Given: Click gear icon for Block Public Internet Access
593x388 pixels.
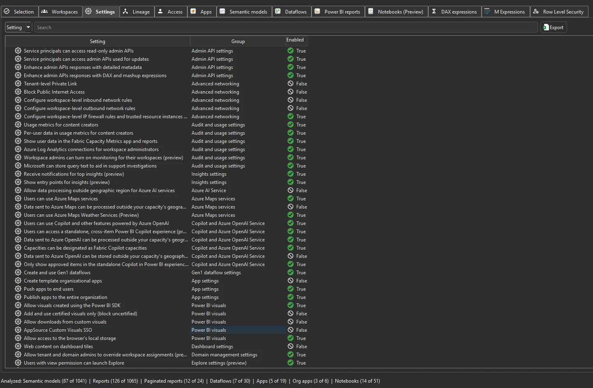Looking at the screenshot, I should [x=18, y=92].
